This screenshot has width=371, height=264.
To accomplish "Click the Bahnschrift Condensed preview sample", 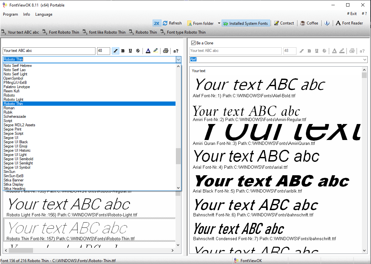I will 239,229.
